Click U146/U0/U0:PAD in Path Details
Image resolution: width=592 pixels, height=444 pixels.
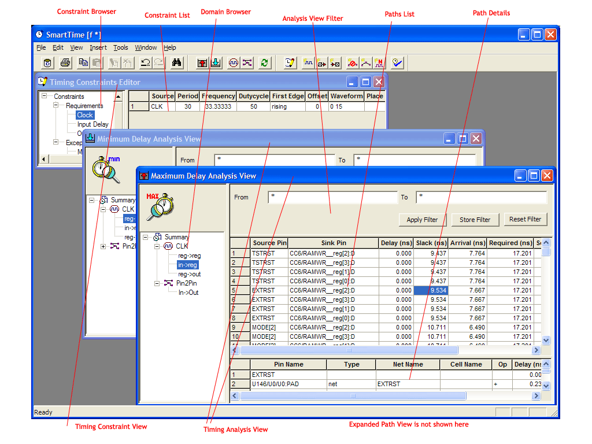click(x=288, y=384)
